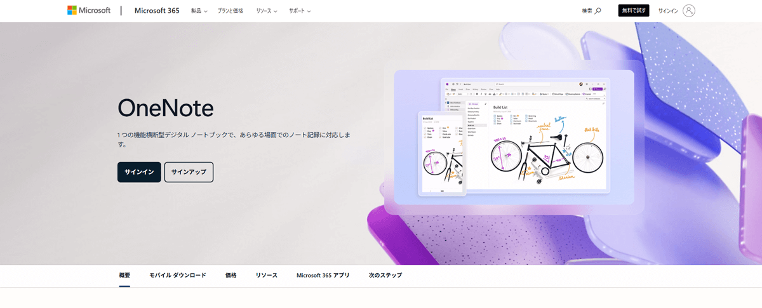Viewport: 762px width, 308px height.
Task: Open the Microsoft 365 home link
Action: pyautogui.click(x=157, y=11)
